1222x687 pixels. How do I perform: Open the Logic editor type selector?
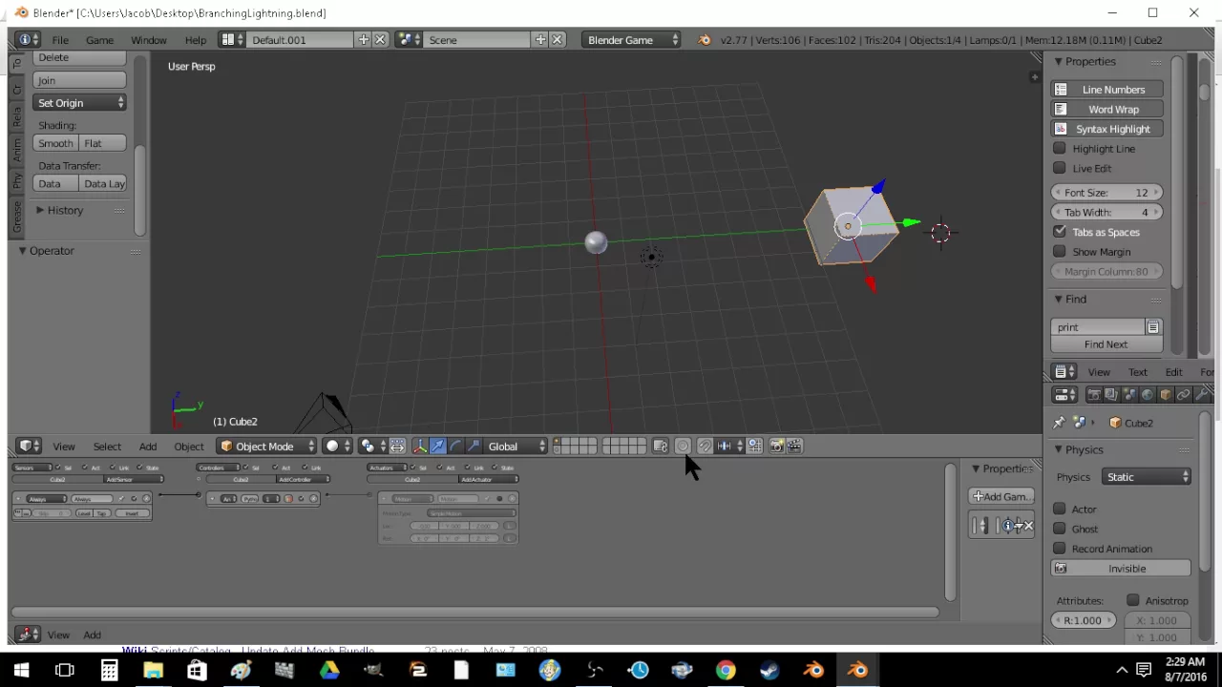(28, 635)
